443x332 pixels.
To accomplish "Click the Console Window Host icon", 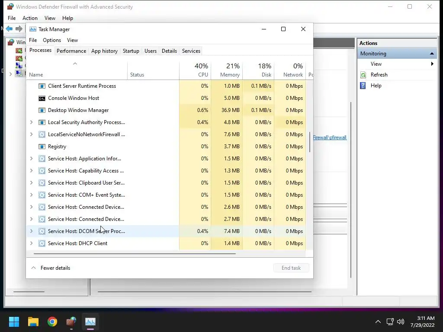I will [42, 98].
